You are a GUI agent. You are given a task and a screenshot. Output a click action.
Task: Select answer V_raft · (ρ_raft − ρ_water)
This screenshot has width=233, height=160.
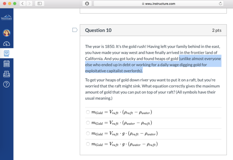pyautogui.click(x=88, y=112)
